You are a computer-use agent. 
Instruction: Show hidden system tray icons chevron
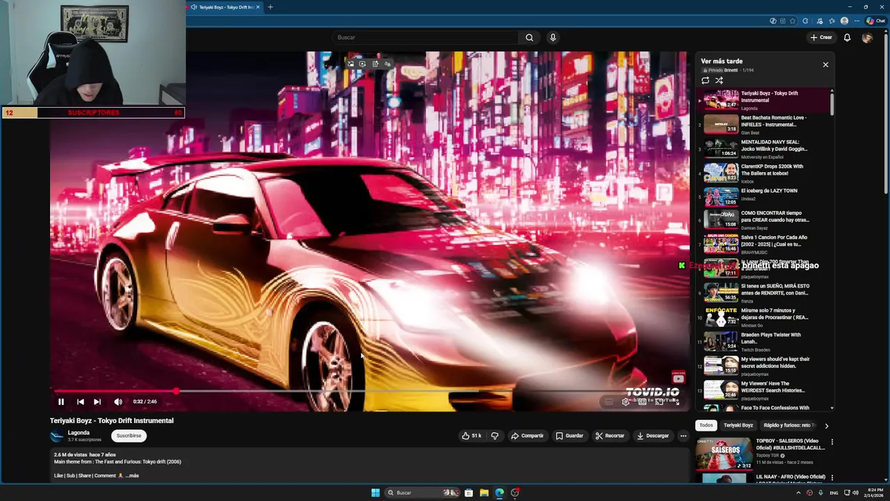click(x=798, y=493)
